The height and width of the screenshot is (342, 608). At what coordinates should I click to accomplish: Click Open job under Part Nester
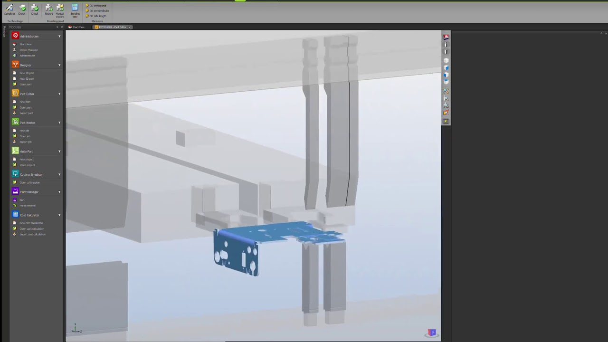click(25, 136)
